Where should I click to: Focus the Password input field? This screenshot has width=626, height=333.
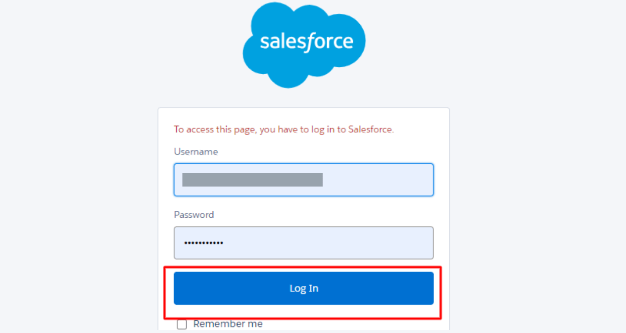point(303,243)
